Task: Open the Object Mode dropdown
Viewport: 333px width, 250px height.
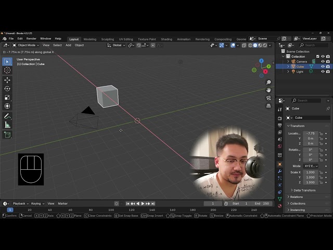Action: coord(26,45)
